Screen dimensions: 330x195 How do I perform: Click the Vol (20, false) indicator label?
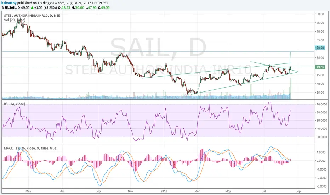coord(15,20)
